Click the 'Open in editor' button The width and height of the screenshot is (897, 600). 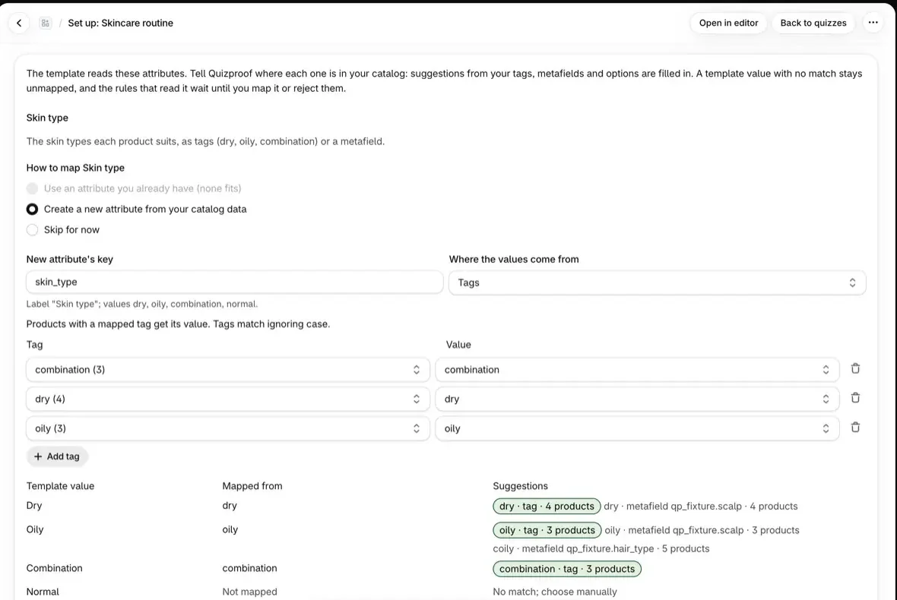pos(728,23)
